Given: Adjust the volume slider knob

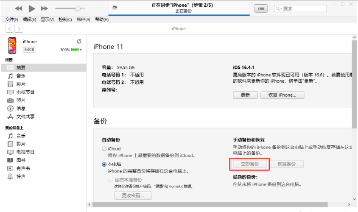Looking at the screenshot, I should click(78, 8).
